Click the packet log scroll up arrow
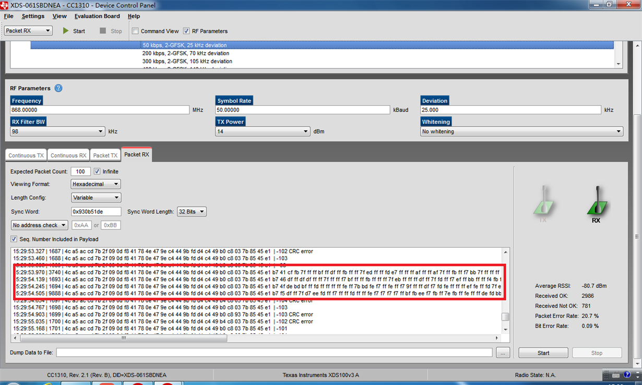642x385 pixels. pyautogui.click(x=505, y=252)
